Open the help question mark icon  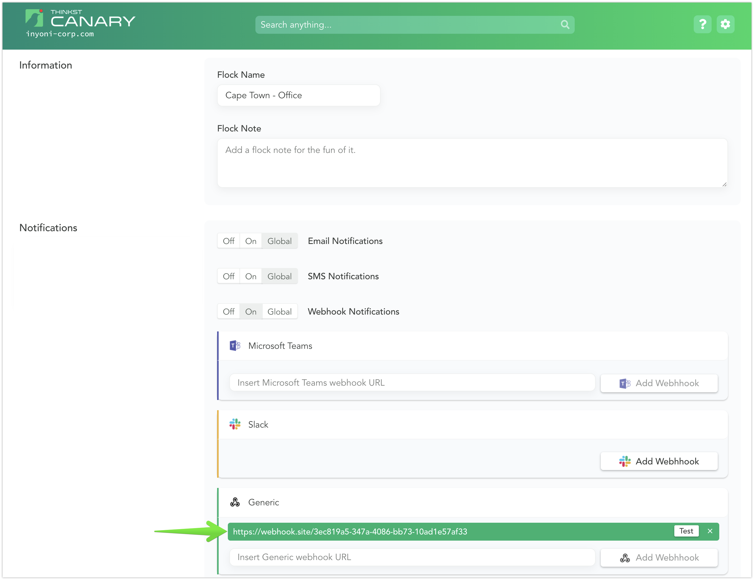coord(702,25)
